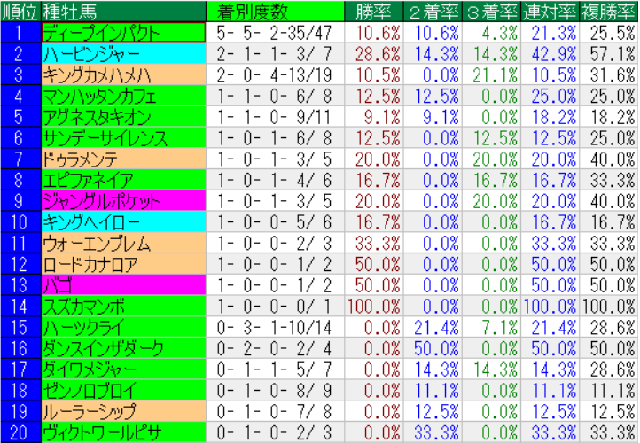Click the 複勝率 column header
The height and width of the screenshot is (443, 640).
pos(608,12)
